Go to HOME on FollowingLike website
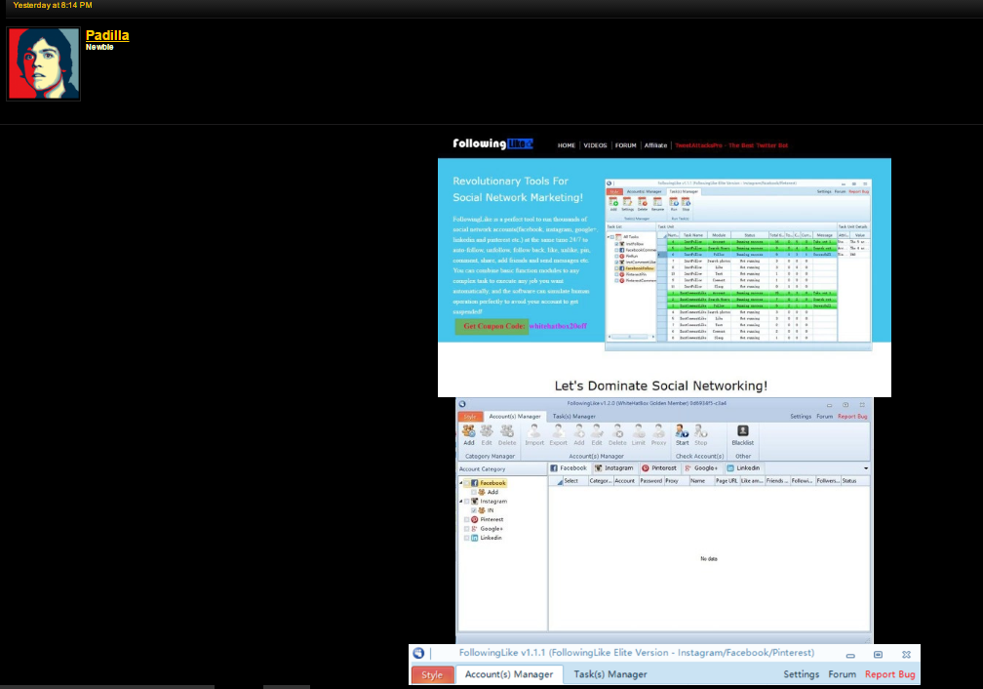The height and width of the screenshot is (689, 983). point(566,145)
